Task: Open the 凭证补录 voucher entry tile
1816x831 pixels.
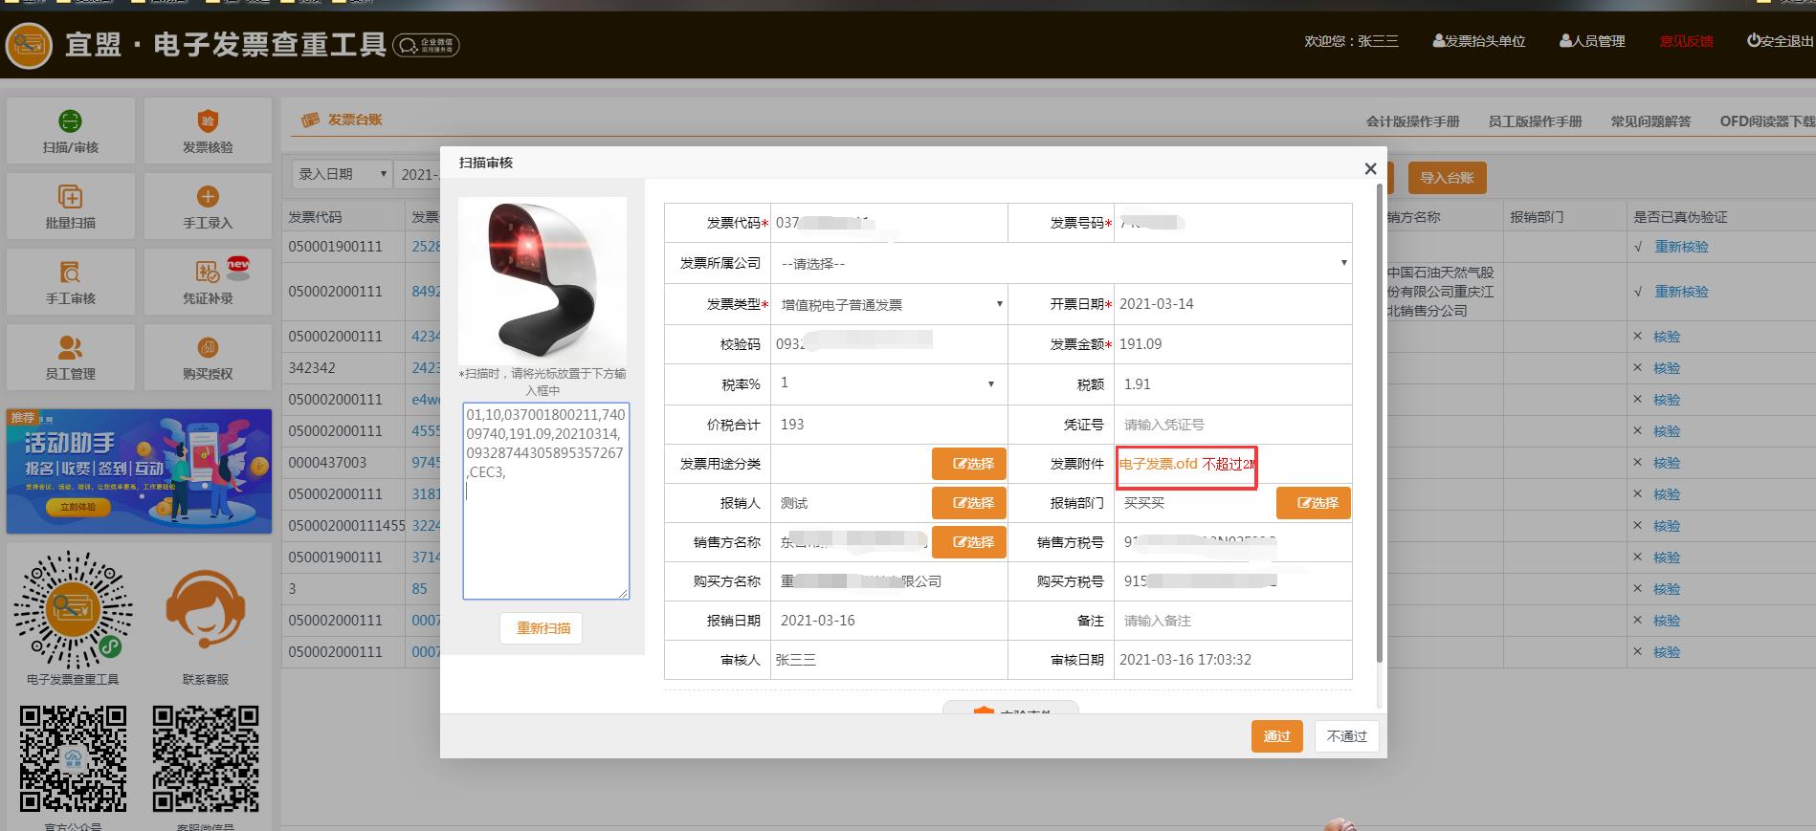Action: pos(208,281)
